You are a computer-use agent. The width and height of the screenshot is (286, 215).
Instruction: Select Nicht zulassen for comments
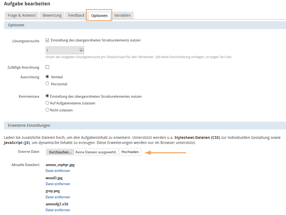47,110
